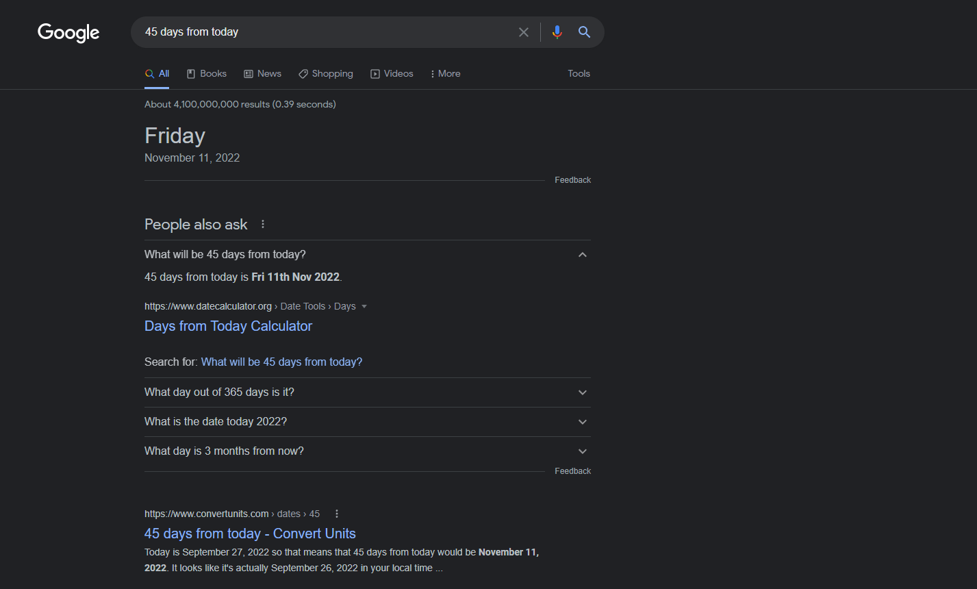Image resolution: width=977 pixels, height=589 pixels.
Task: Search for 'What will be 45 days from today?' link
Action: pos(281,362)
